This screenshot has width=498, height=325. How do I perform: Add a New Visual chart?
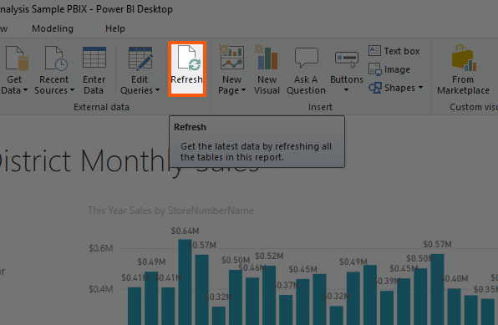tap(267, 58)
